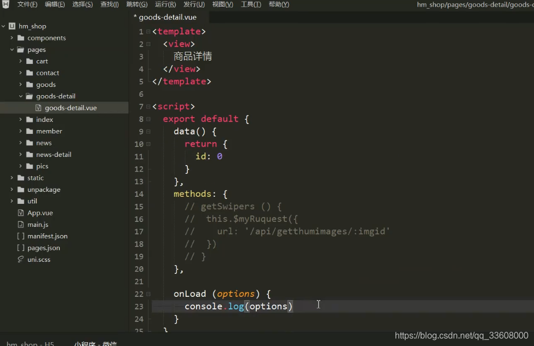This screenshot has width=534, height=346.
Task: Click the hm_shop project icon
Action: (x=12, y=26)
